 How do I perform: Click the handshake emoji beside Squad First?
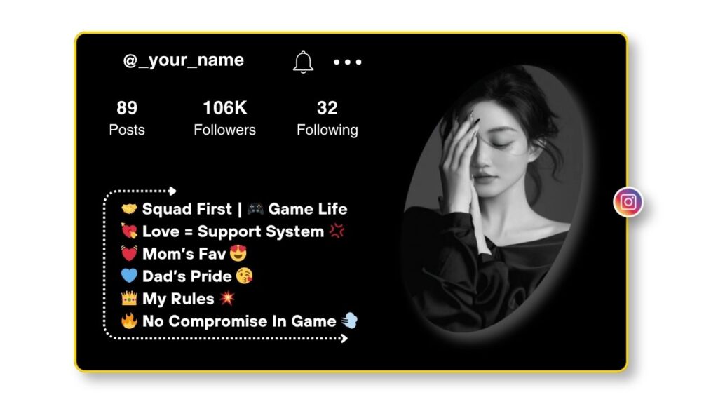coord(129,209)
